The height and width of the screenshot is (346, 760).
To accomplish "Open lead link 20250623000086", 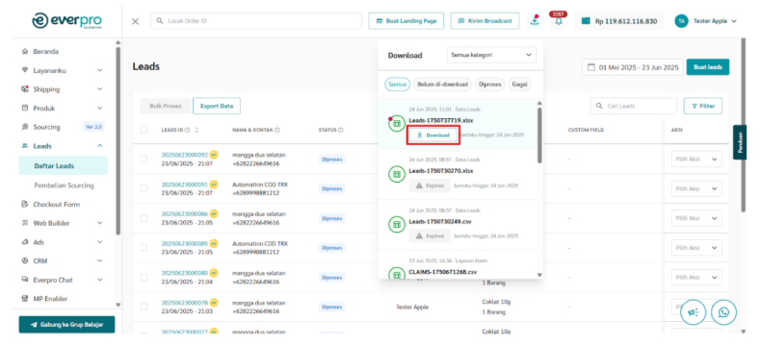I will pyautogui.click(x=185, y=213).
